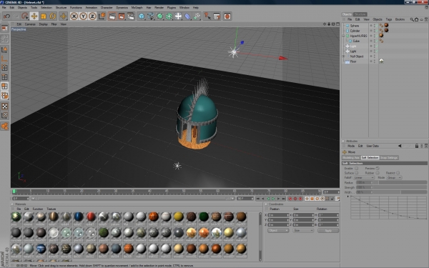Select the Live Selection tool
The image size is (429, 268).
point(25,16)
